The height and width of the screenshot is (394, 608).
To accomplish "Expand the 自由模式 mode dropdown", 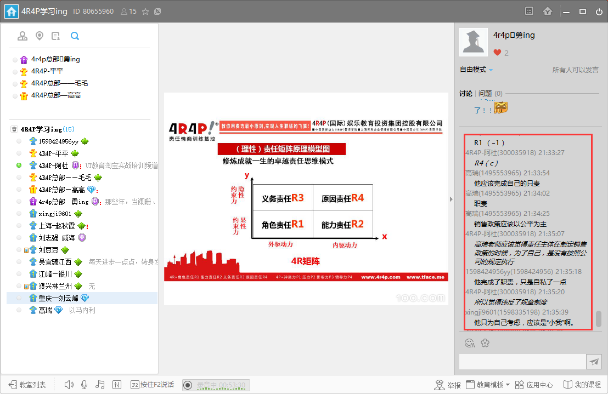I will pyautogui.click(x=476, y=70).
